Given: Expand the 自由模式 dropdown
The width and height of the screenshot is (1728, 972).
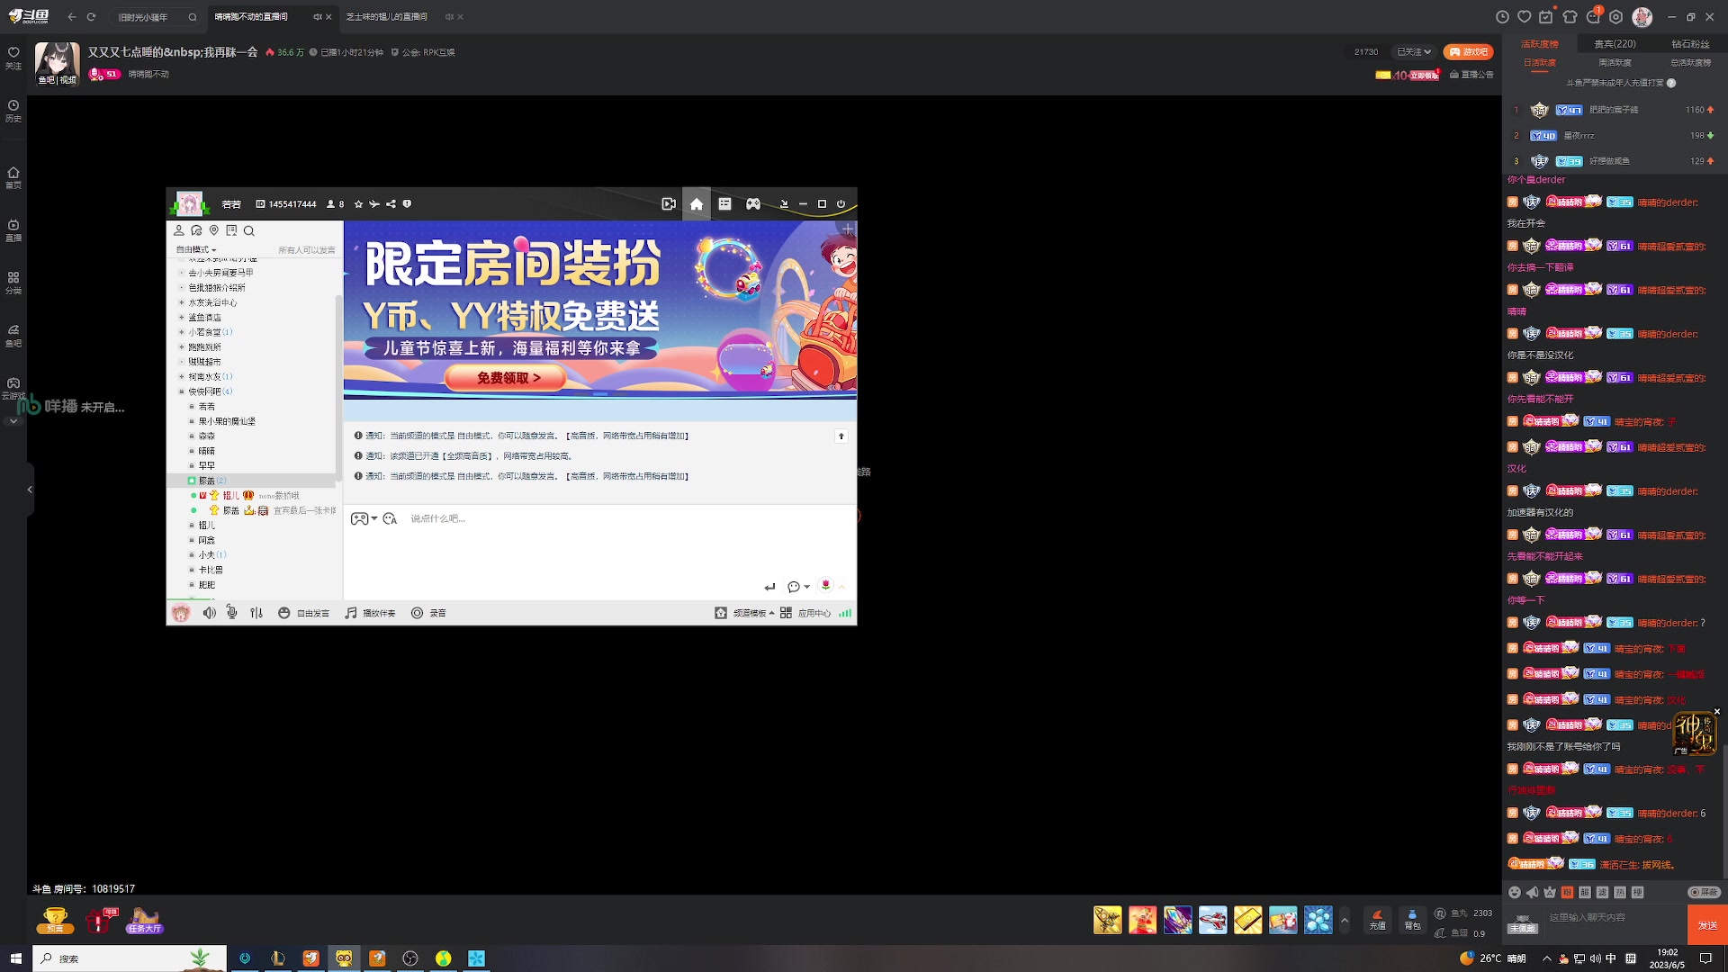Looking at the screenshot, I should point(196,249).
